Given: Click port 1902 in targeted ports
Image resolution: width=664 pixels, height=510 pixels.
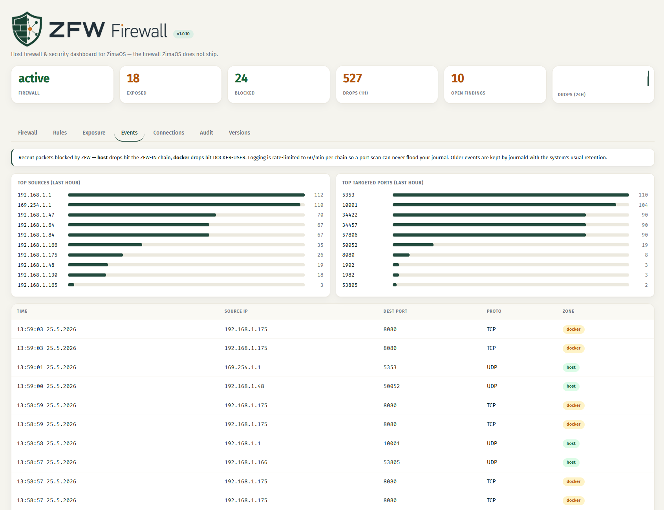Looking at the screenshot, I should tap(495, 265).
